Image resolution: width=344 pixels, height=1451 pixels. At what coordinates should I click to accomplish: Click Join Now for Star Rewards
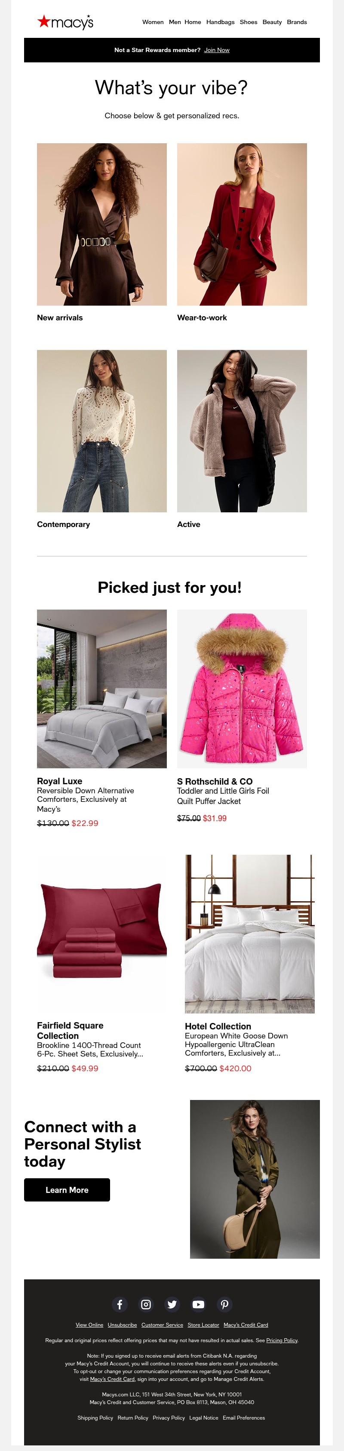coord(217,50)
